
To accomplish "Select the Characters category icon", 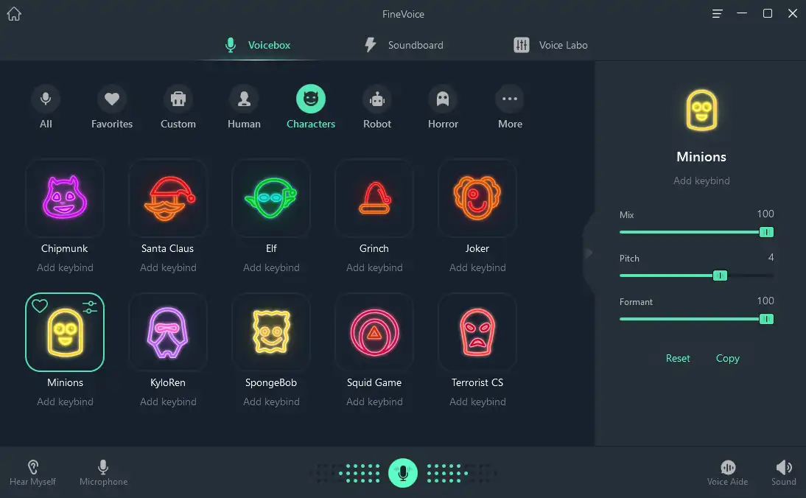I will click(310, 99).
